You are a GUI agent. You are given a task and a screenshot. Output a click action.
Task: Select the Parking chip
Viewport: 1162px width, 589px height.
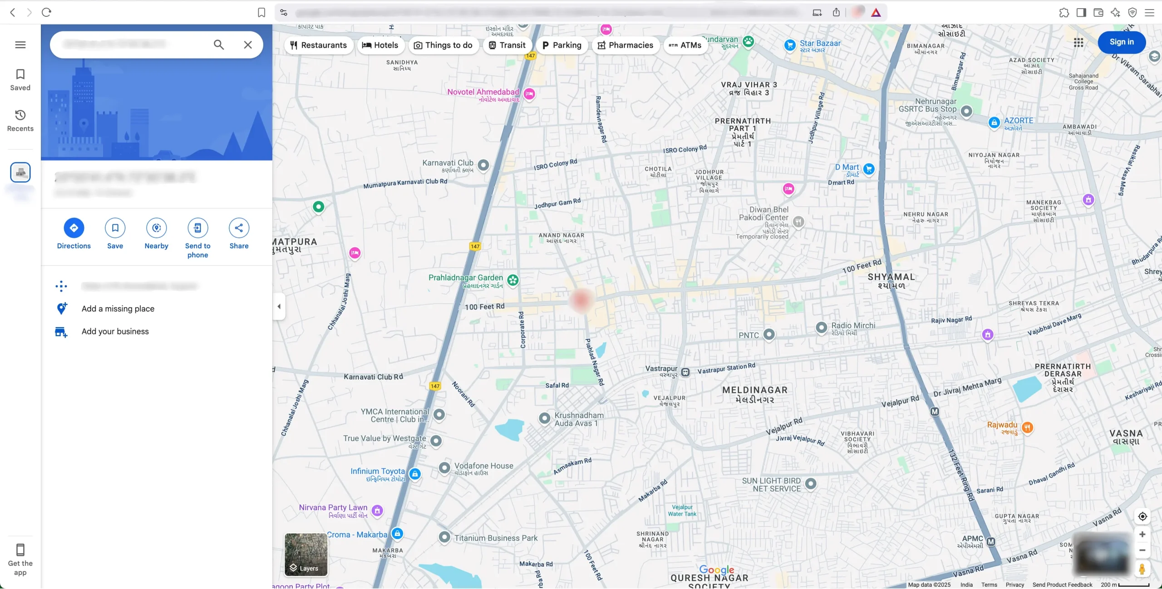point(562,45)
